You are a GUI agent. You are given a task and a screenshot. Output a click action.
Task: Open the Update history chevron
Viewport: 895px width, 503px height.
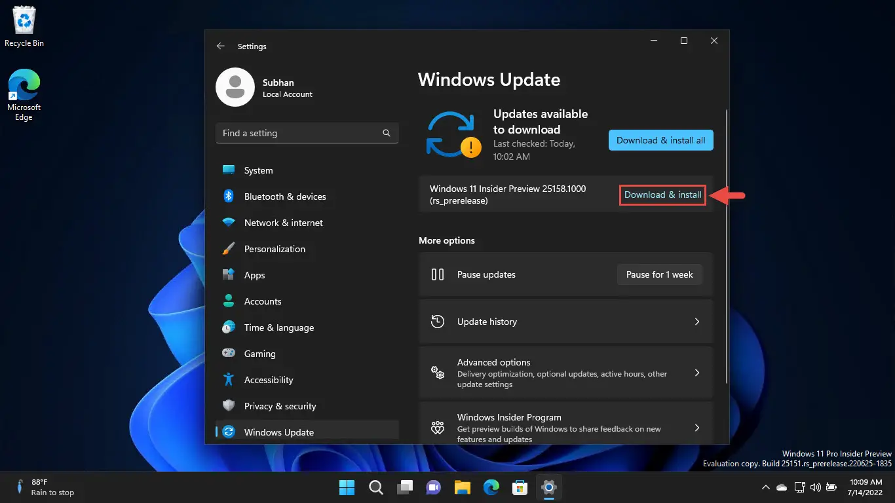697,322
